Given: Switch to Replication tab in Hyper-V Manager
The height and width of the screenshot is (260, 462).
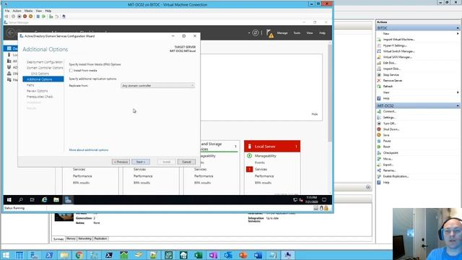Looking at the screenshot, I should [x=100, y=239].
